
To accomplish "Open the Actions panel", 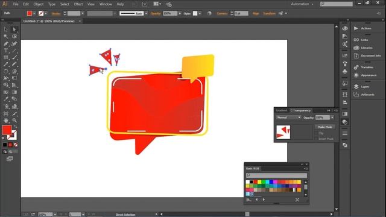I will pyautogui.click(x=367, y=28).
